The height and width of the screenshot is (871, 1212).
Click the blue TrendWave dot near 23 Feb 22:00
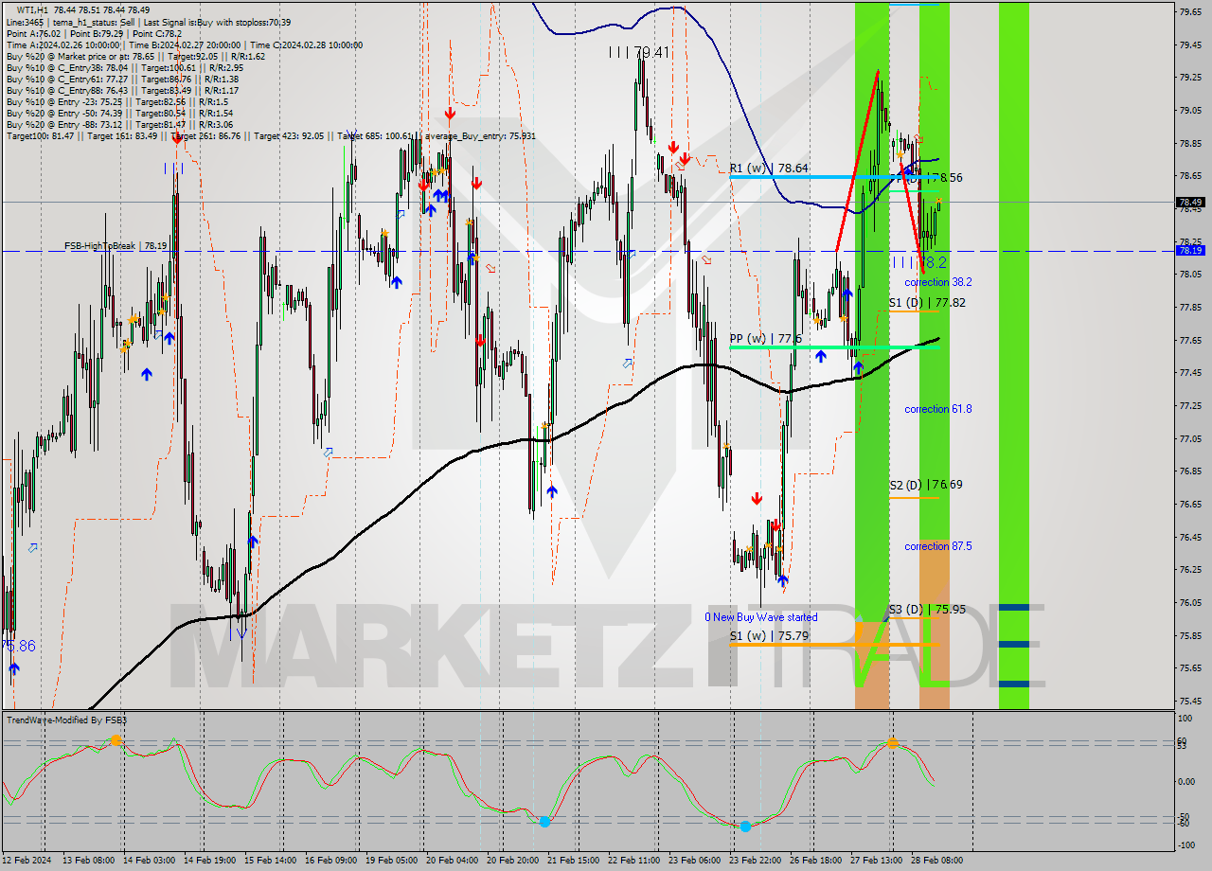click(x=745, y=827)
